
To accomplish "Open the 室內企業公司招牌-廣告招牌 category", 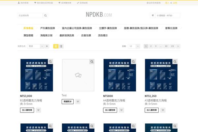I will pyautogui.click(x=77, y=28).
